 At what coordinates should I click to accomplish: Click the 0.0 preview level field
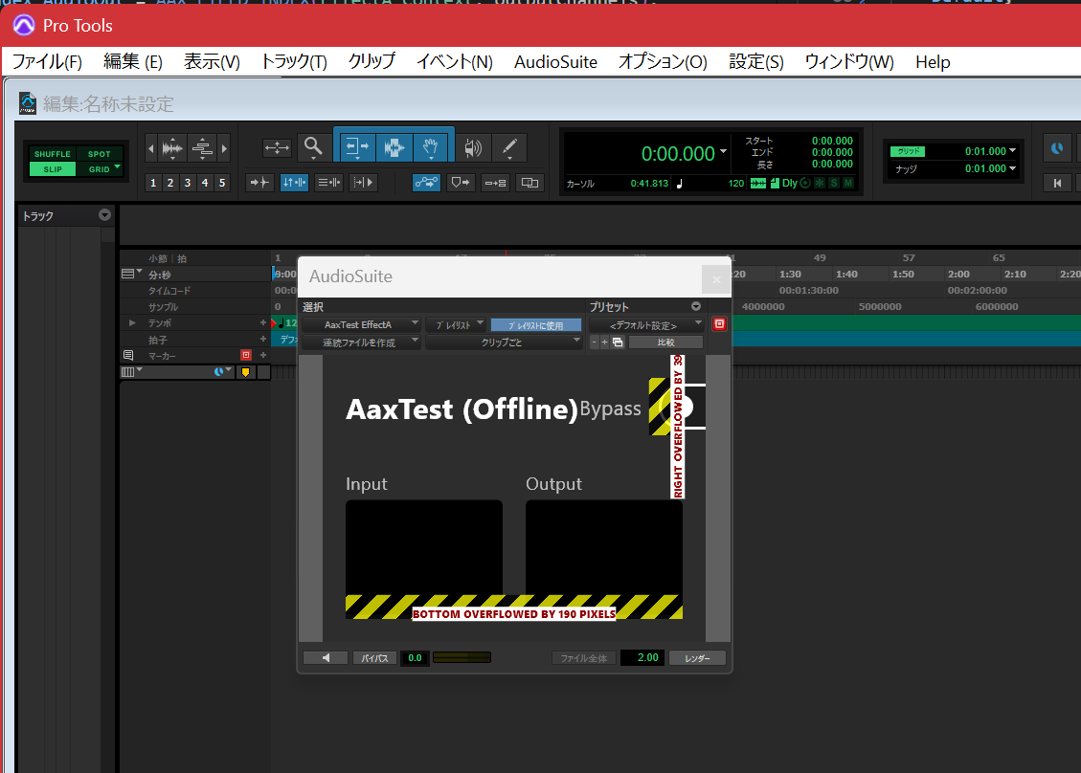[415, 658]
